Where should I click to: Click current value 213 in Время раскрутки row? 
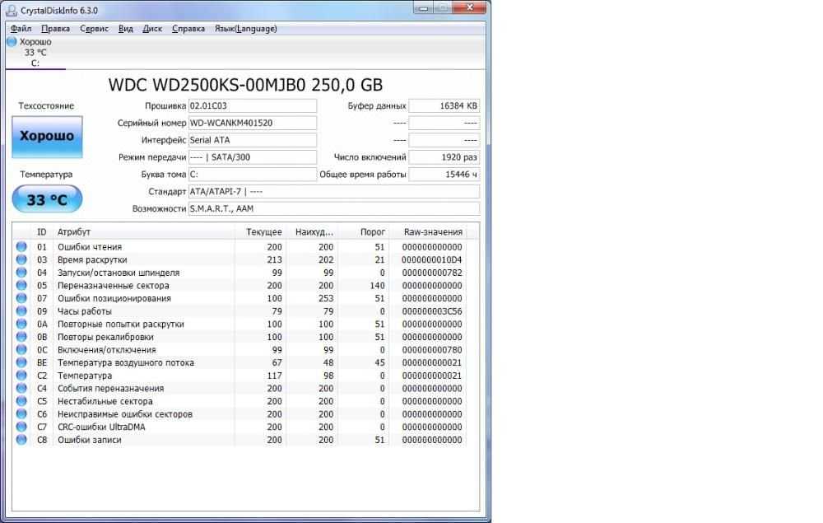tap(274, 259)
